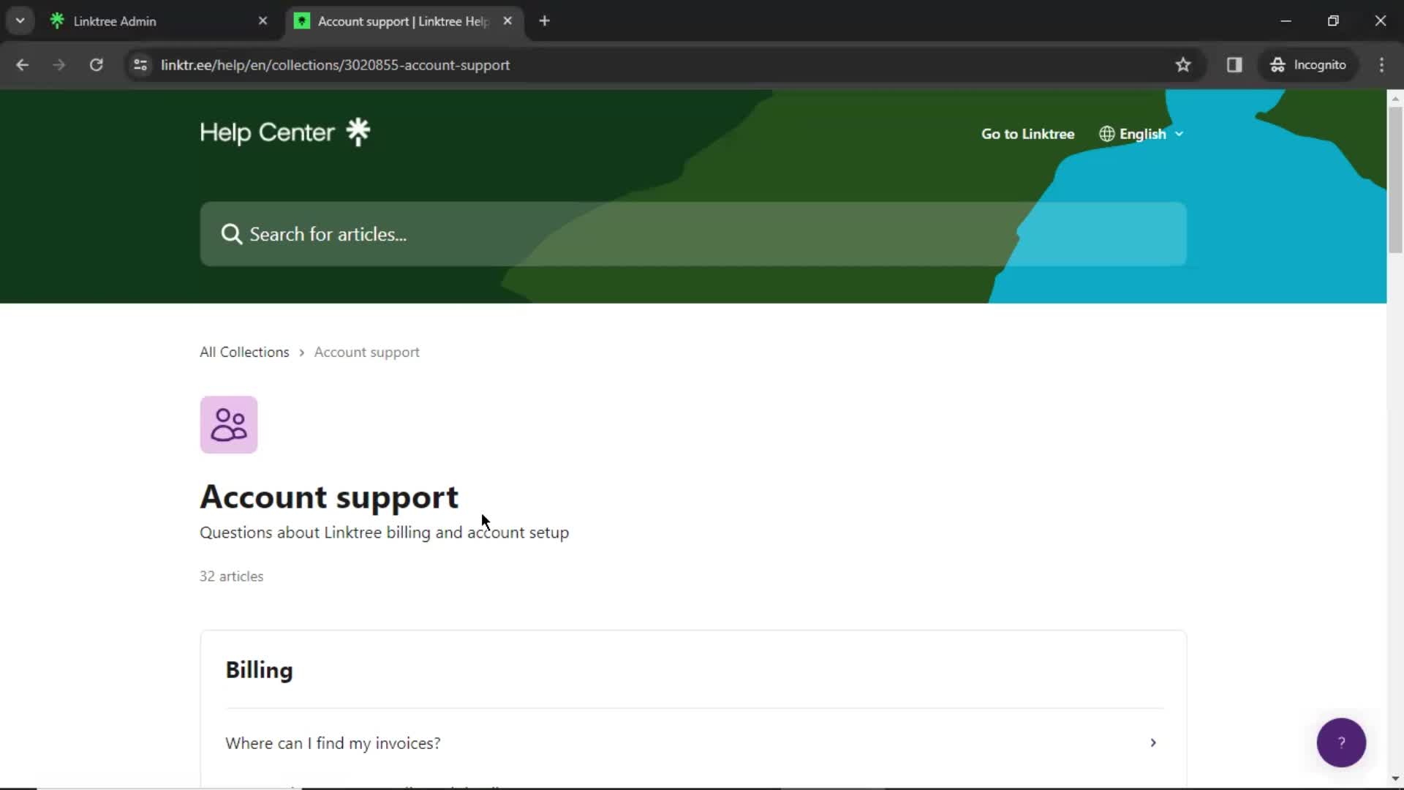Click the Billing section heading
The height and width of the screenshot is (790, 1404).
click(259, 671)
